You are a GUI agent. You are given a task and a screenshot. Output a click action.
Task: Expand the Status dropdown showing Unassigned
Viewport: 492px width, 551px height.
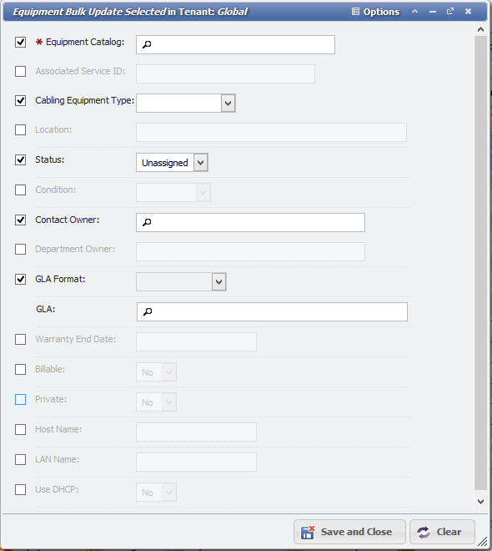pyautogui.click(x=201, y=163)
